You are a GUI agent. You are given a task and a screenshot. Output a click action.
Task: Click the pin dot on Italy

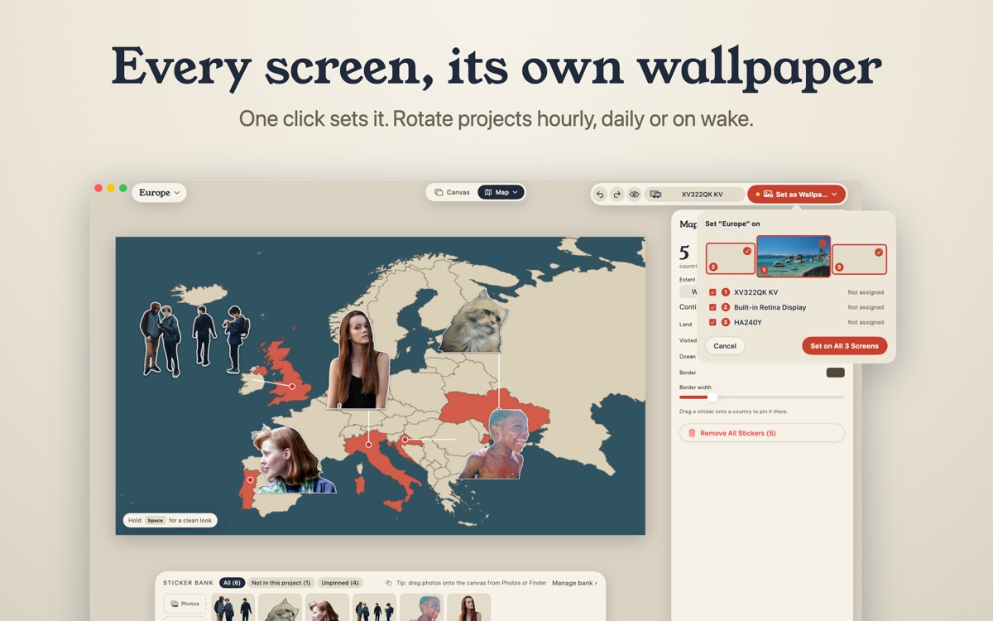coord(368,445)
